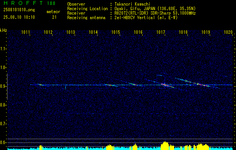This screenshot has height=150, width=236.
Task: Click the HROFFT program title
Action: click(x=23, y=3)
